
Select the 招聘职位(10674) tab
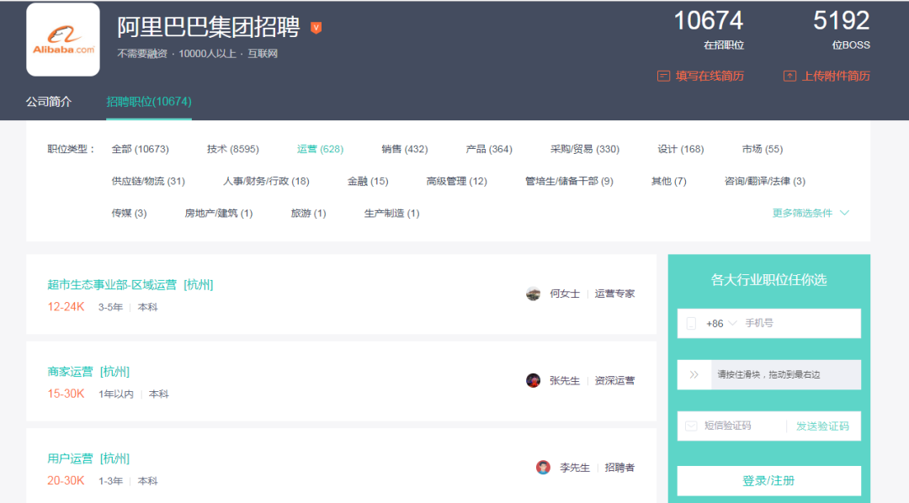pyautogui.click(x=149, y=102)
